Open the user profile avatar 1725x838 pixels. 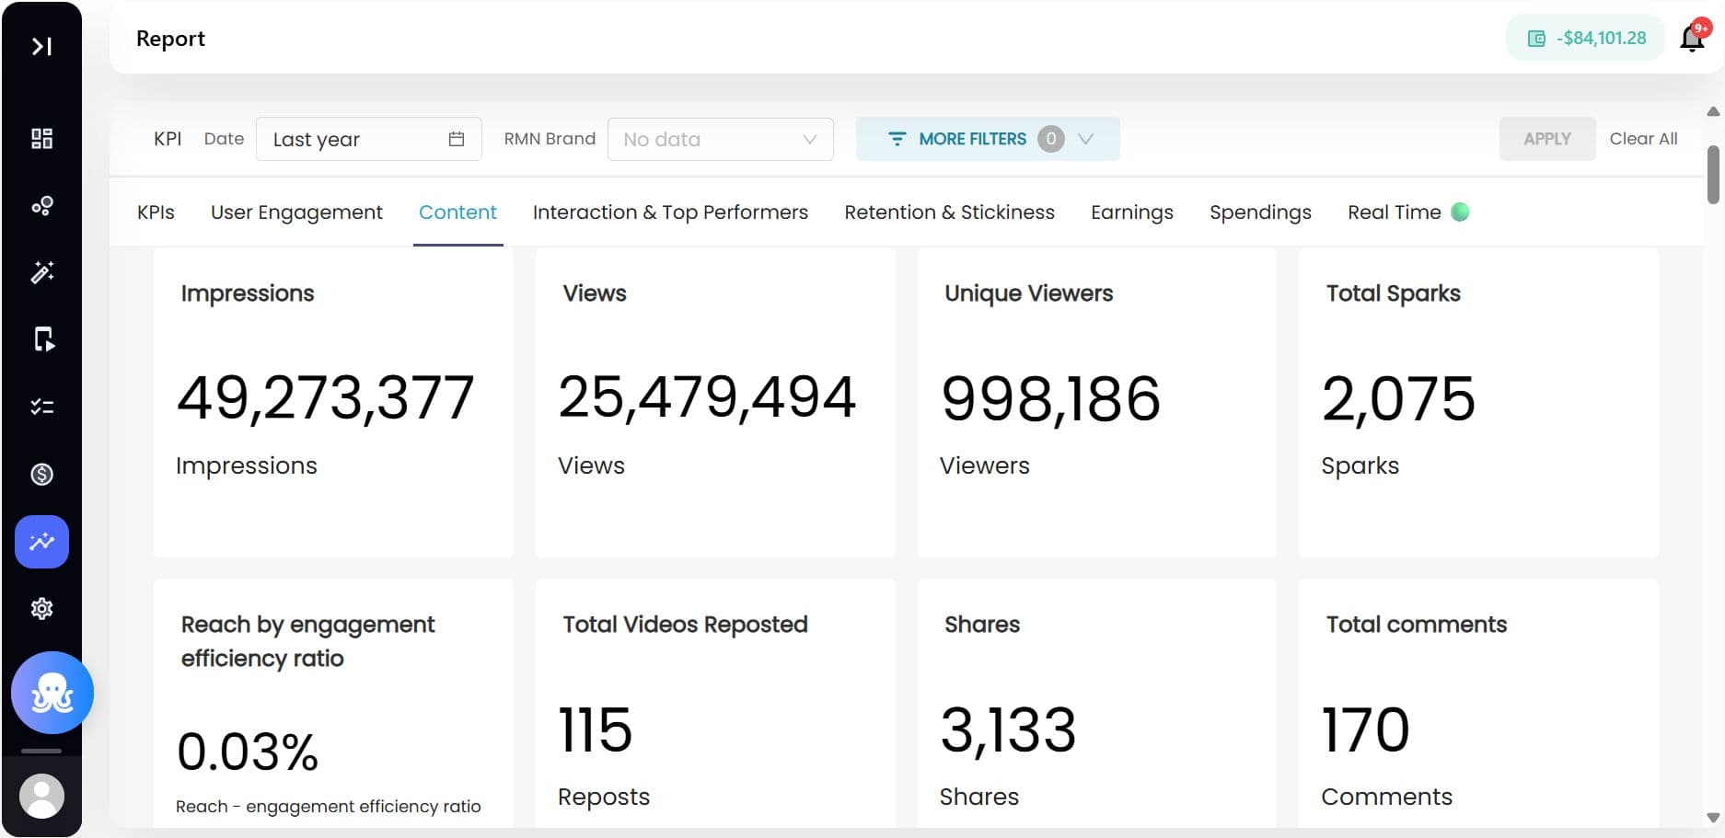tap(41, 796)
